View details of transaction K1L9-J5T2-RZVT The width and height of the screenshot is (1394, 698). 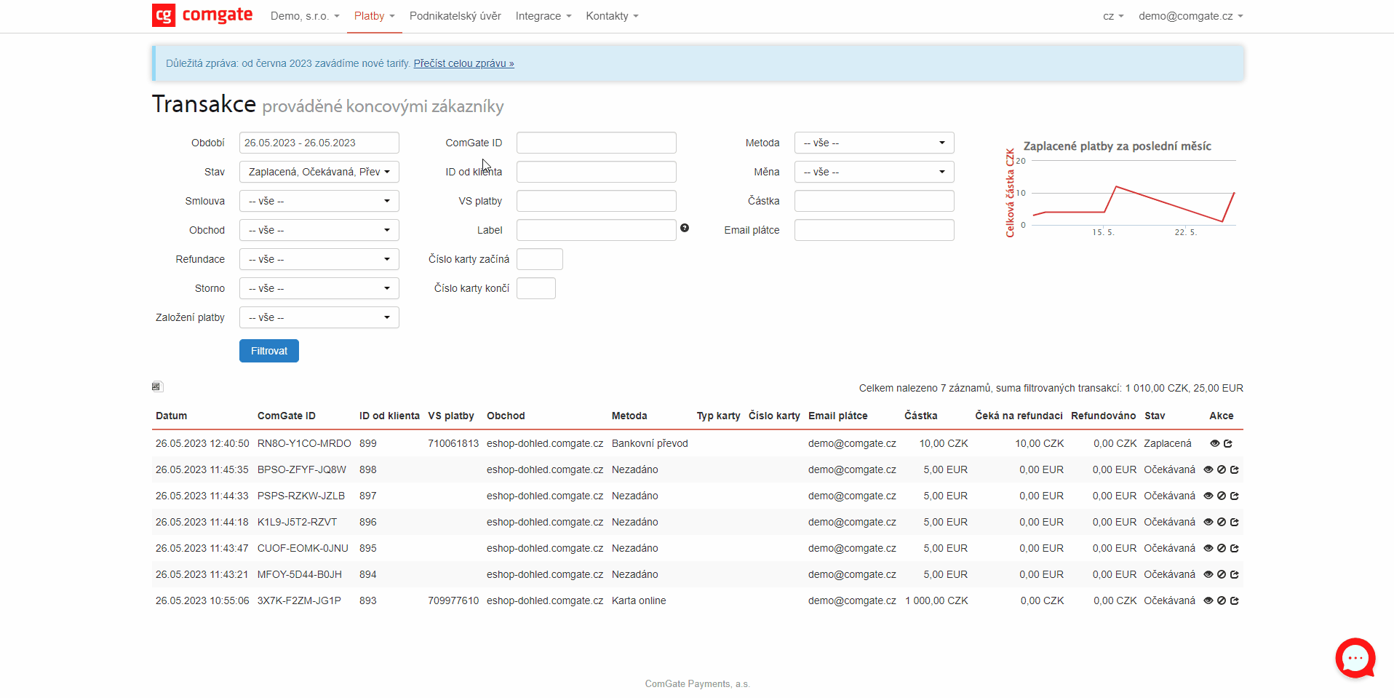click(x=1208, y=522)
